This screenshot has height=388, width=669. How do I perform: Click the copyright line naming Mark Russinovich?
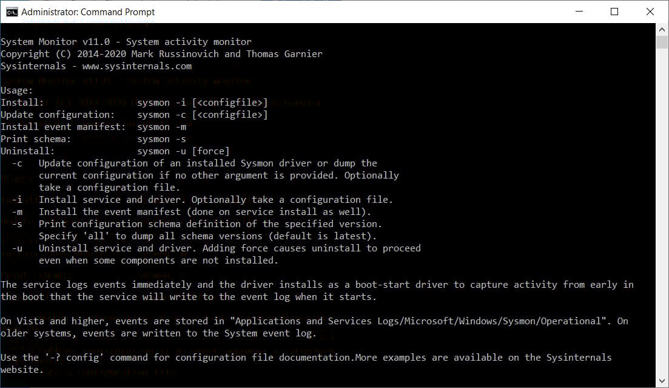tap(161, 54)
